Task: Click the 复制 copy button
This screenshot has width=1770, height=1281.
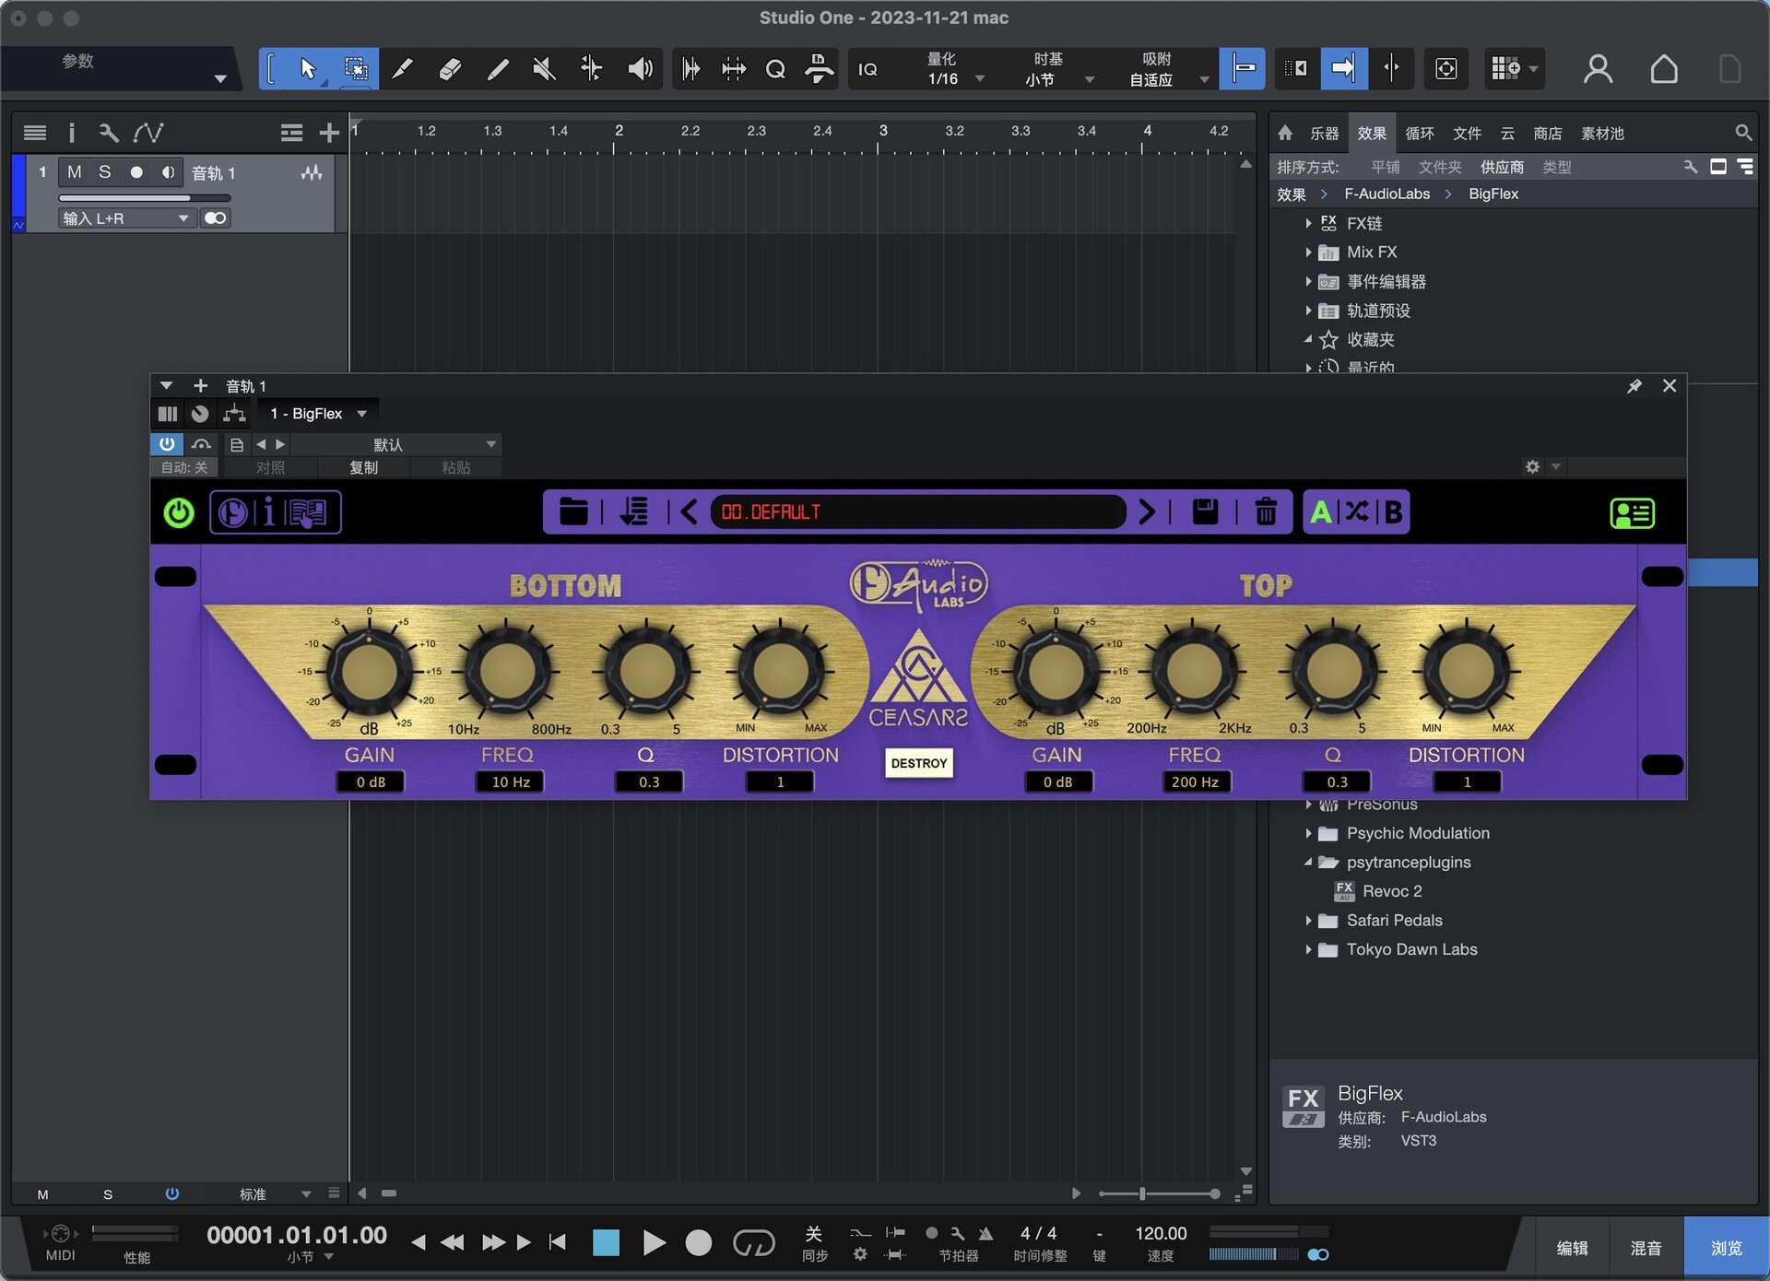Action: (363, 467)
